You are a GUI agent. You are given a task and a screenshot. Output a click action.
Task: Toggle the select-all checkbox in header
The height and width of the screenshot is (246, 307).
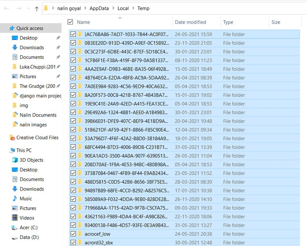pyautogui.click(x=70, y=22)
